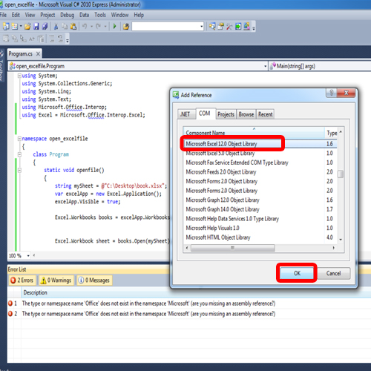Collapse the namespace open_excelfile outline block
The width and height of the screenshot is (371, 371).
[x=19, y=139]
